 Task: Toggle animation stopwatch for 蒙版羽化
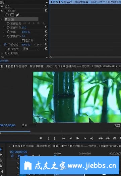pos(8,28)
